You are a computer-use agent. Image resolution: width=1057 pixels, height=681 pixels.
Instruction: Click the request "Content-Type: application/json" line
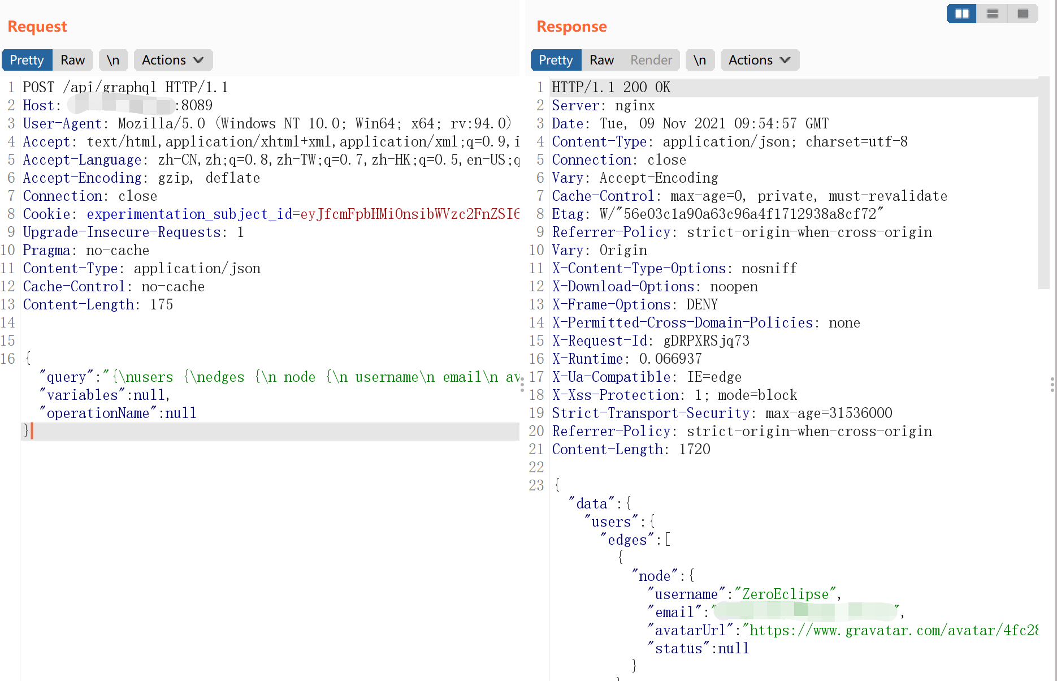(x=142, y=268)
